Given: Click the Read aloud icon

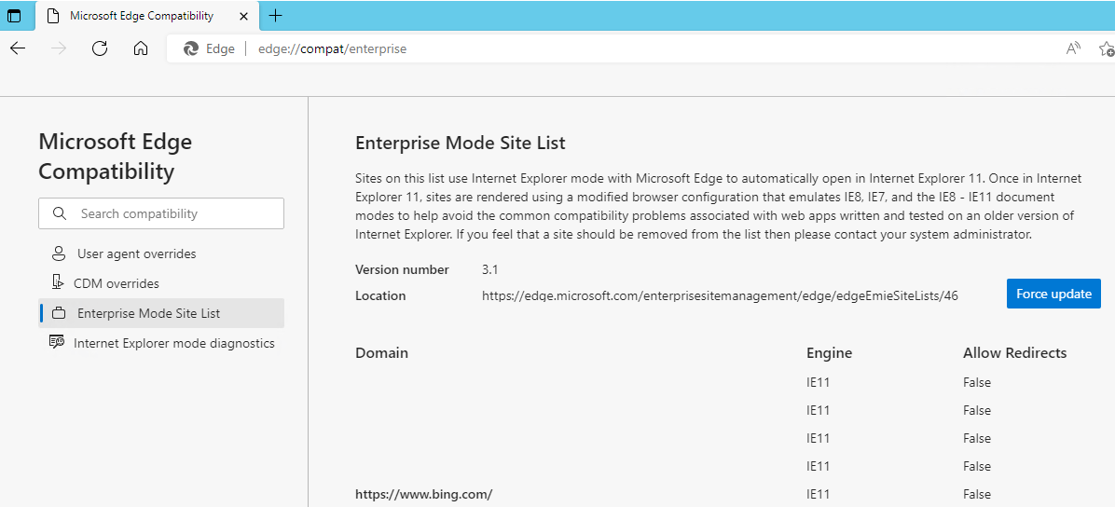Looking at the screenshot, I should click(1074, 48).
